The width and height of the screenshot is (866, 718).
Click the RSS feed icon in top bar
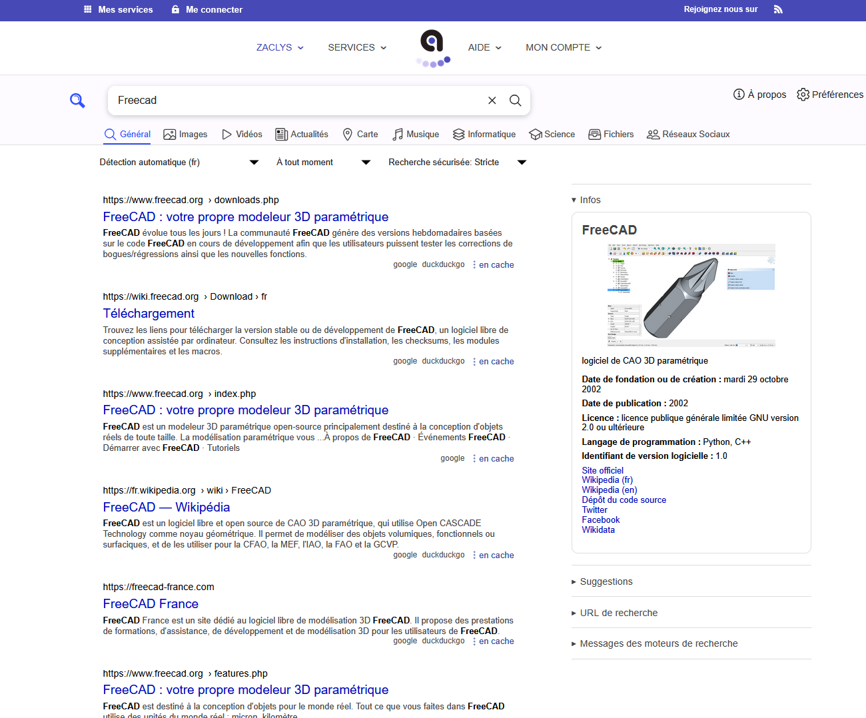point(778,9)
